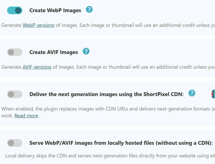Open help for Create AVIF Images
The height and width of the screenshot is (164, 215).
pos(86,51)
